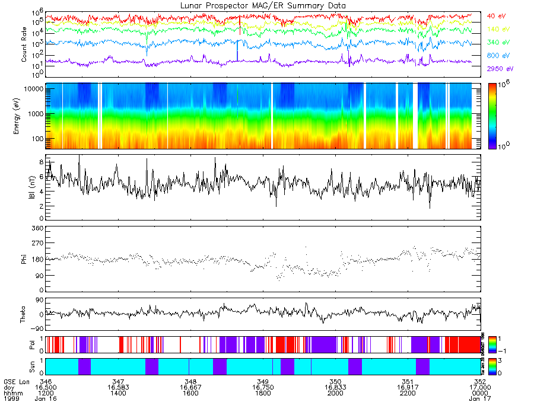
Task: Click the time label '2200'
Action: (408, 393)
